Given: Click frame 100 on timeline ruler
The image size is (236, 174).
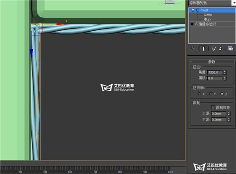Looking at the screenshot, I should point(170,172).
